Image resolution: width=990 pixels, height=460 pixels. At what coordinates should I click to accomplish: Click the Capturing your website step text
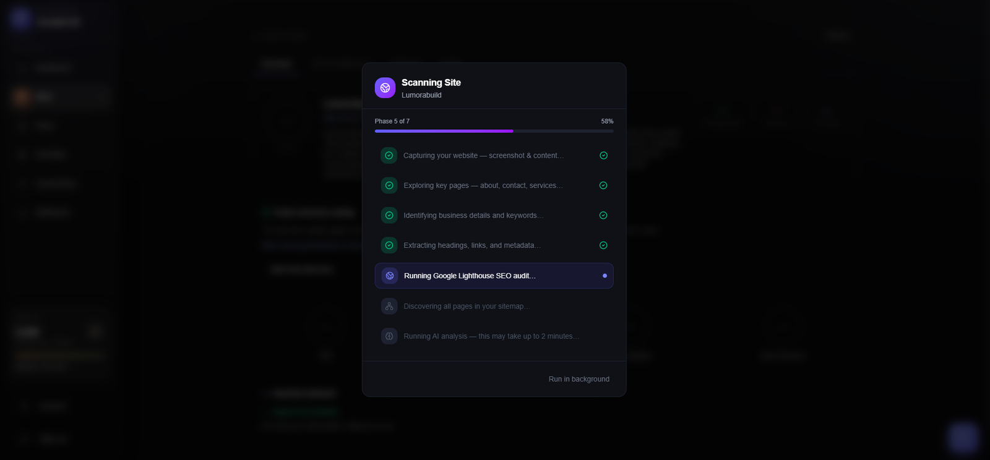click(x=483, y=155)
